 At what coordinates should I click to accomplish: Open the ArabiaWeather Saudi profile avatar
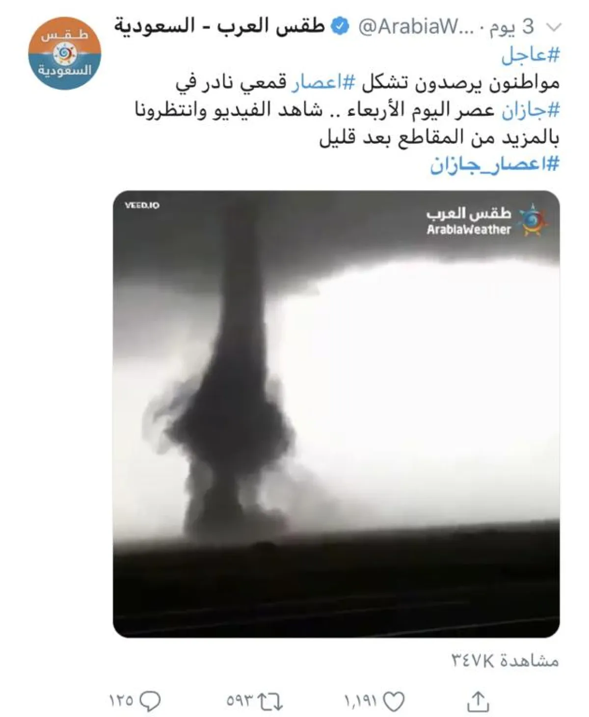point(64,53)
